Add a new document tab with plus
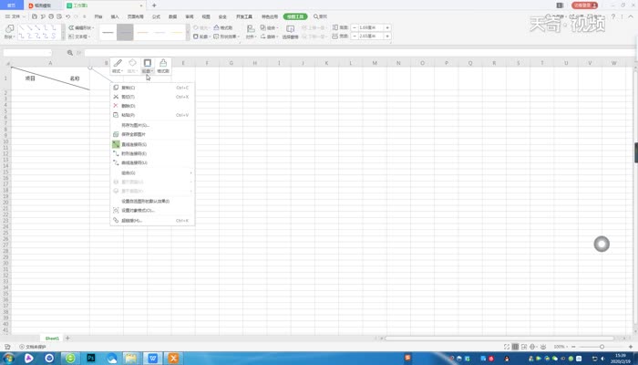Screen dimensions: 638x365 [154, 5]
